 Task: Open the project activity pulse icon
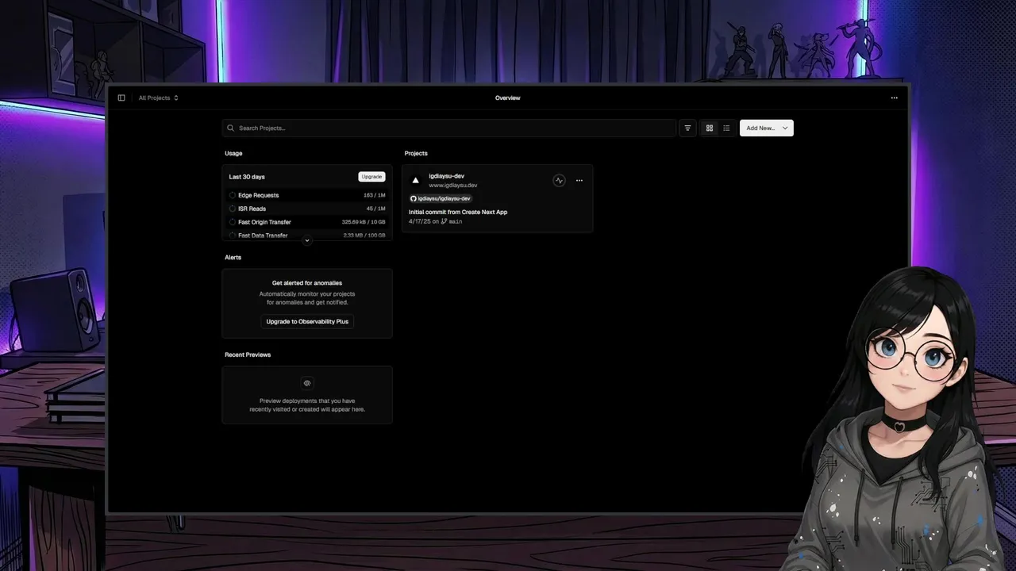(x=559, y=181)
